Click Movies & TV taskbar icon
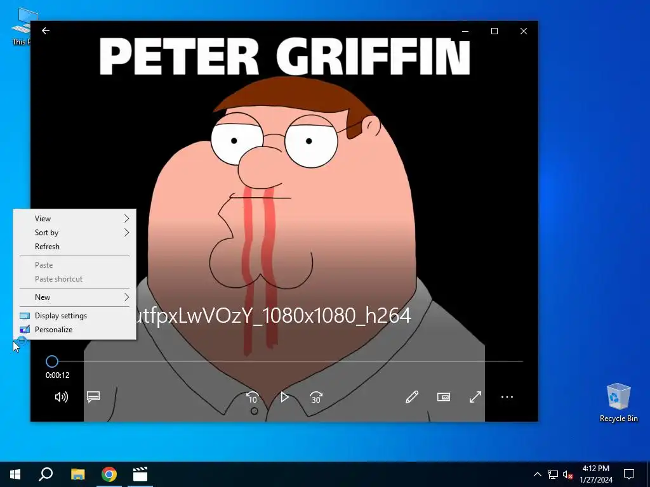Image resolution: width=650 pixels, height=487 pixels. tap(140, 474)
